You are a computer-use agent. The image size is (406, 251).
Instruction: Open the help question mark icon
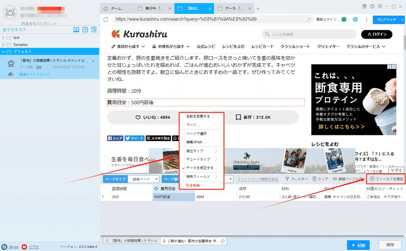pyautogui.click(x=372, y=7)
